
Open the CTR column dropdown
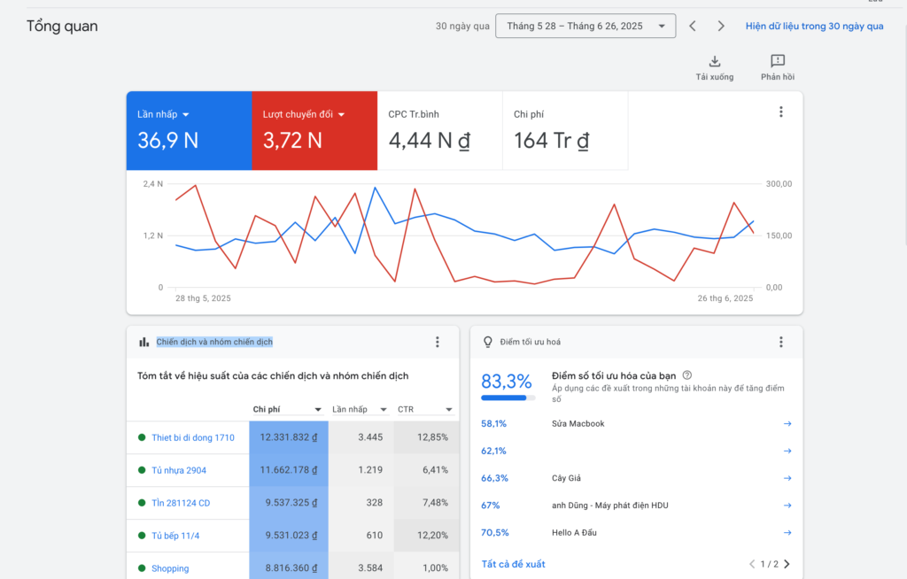pyautogui.click(x=424, y=410)
